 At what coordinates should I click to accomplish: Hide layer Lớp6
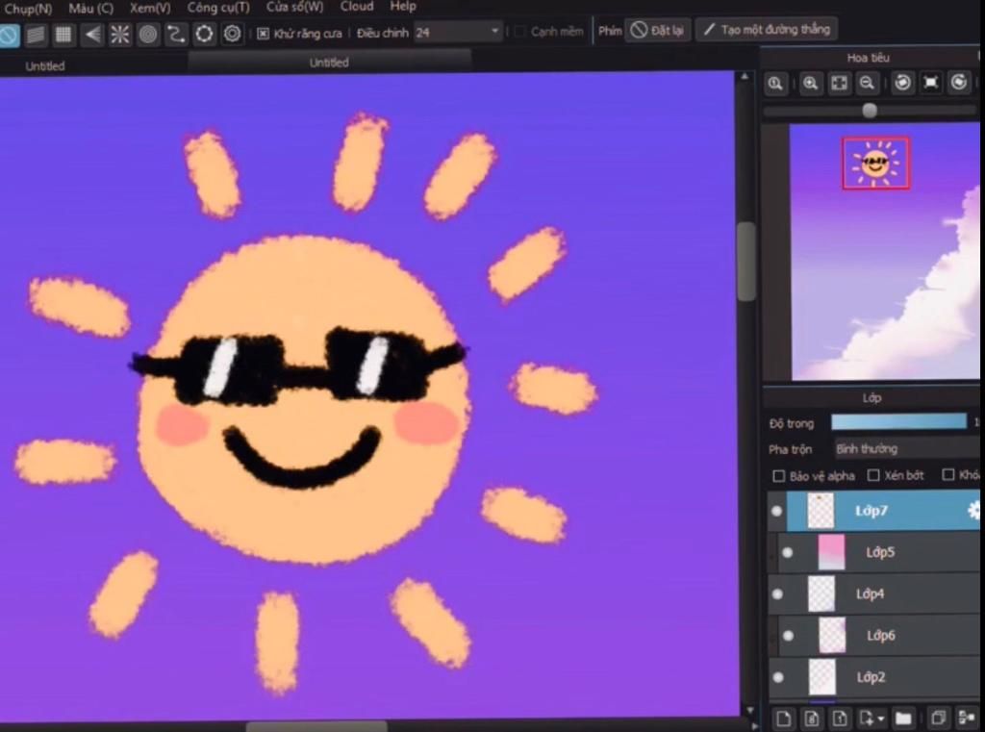click(788, 636)
